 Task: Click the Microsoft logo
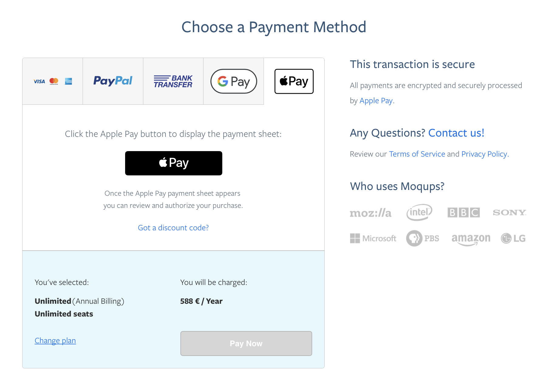click(373, 238)
